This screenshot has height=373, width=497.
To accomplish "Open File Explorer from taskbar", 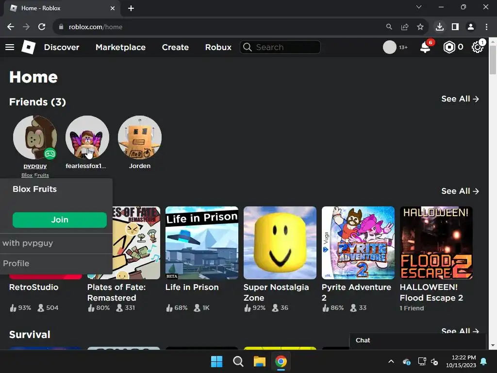I will pos(259,361).
